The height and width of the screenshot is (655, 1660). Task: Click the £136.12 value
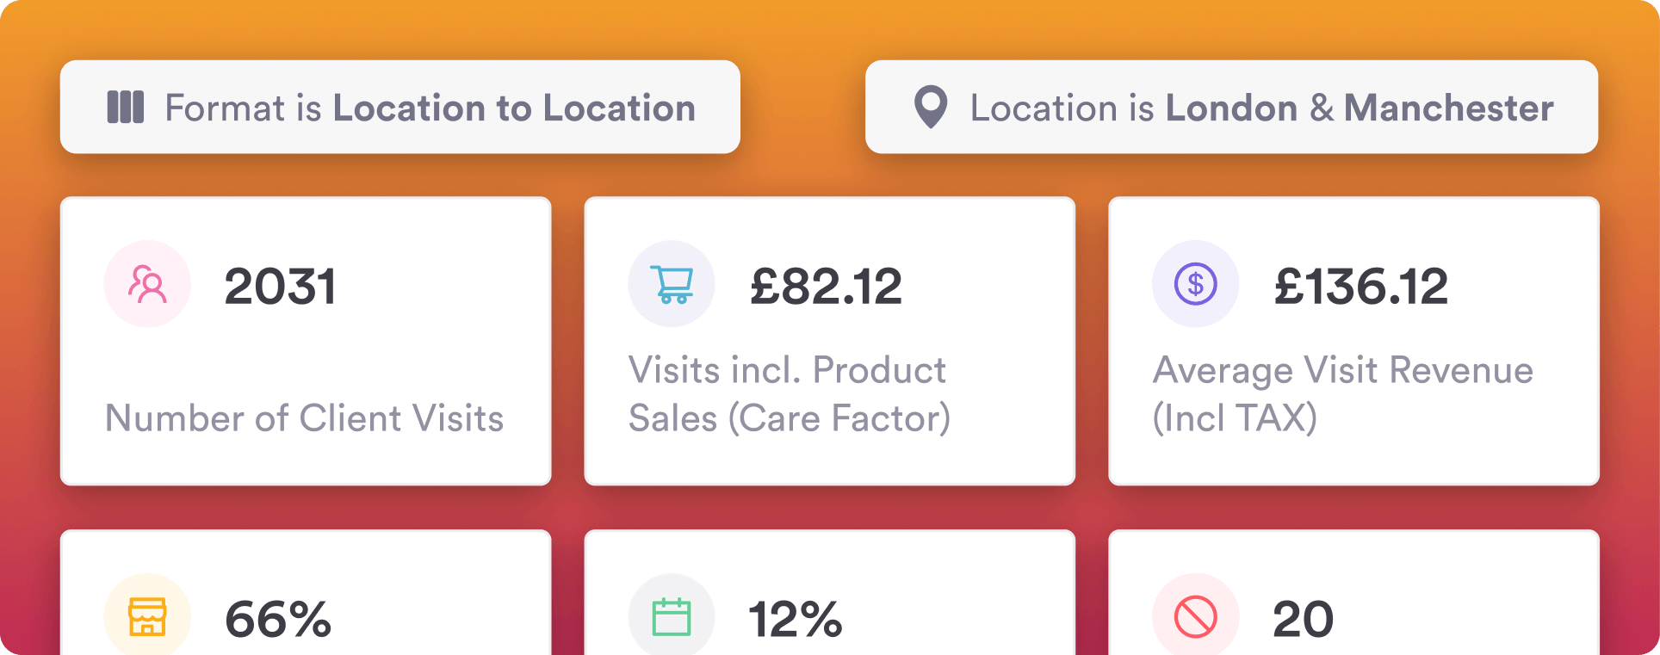1360,287
